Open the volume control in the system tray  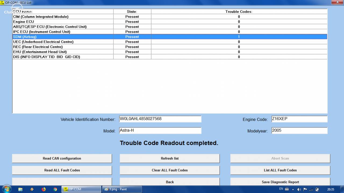[x=299, y=190]
